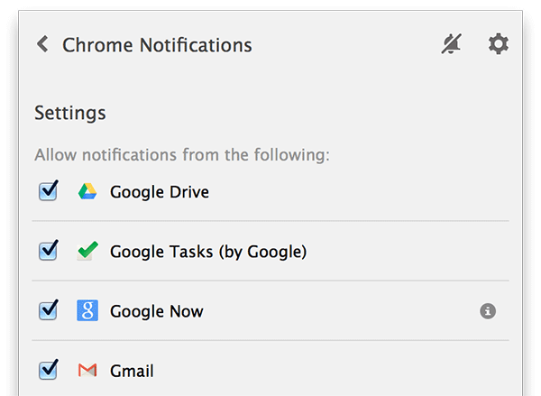Click the Google Tasks green checkmark icon
The height and width of the screenshot is (396, 541).
87,251
